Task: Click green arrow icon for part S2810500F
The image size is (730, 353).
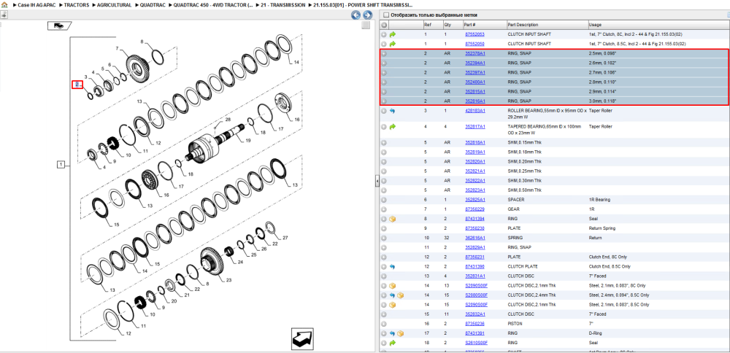Action: (x=393, y=343)
